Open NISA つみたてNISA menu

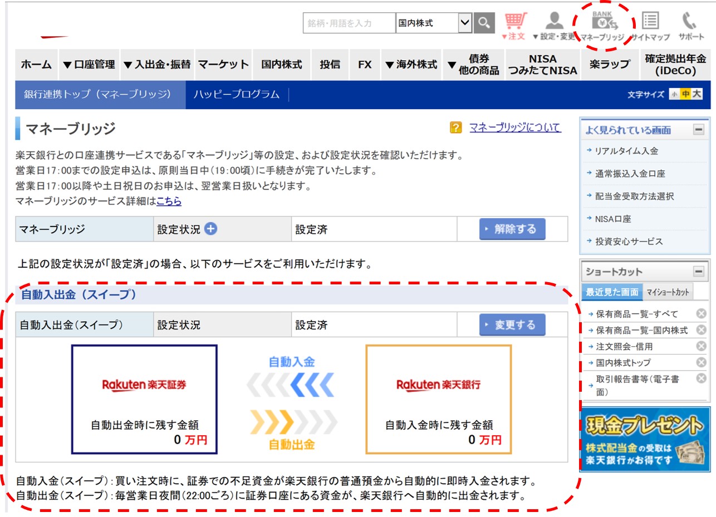(542, 65)
